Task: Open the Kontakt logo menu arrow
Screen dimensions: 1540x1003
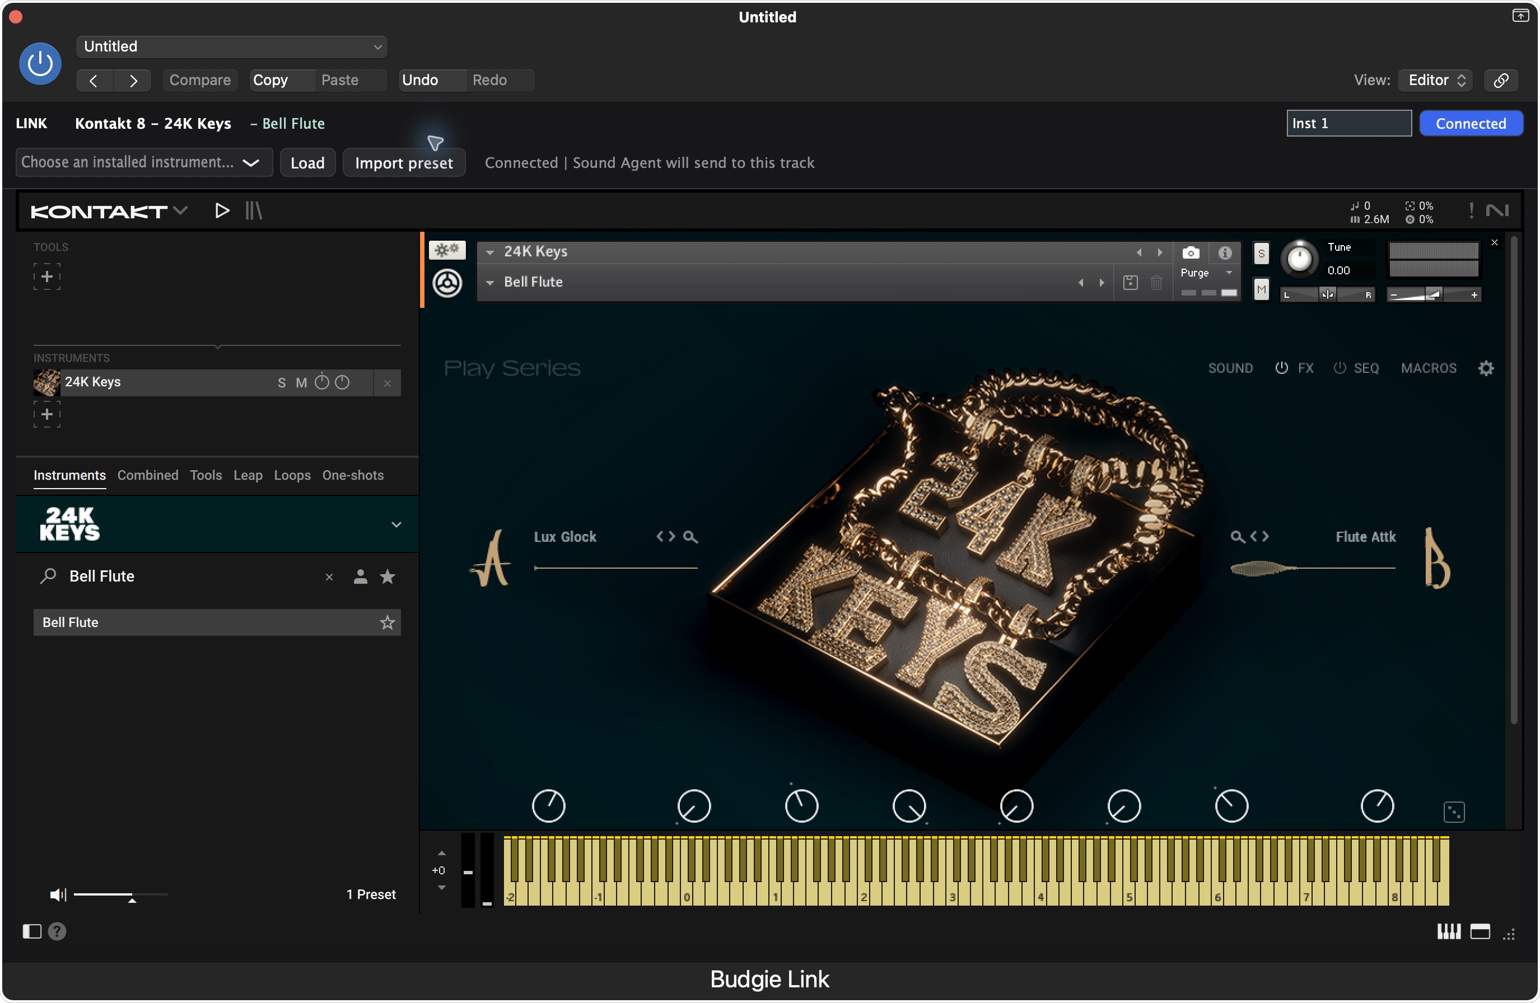Action: point(180,211)
